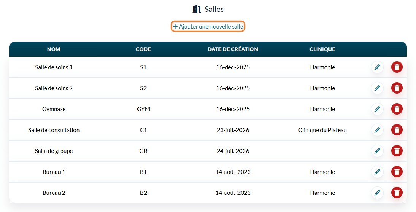Select the Salle de groupe name cell
The width and height of the screenshot is (416, 212).
click(x=54, y=151)
